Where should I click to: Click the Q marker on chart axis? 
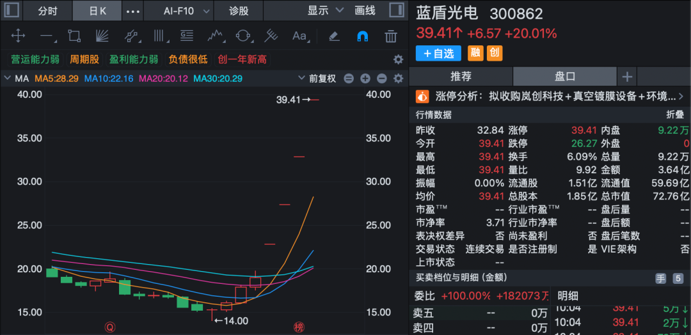click(110, 327)
